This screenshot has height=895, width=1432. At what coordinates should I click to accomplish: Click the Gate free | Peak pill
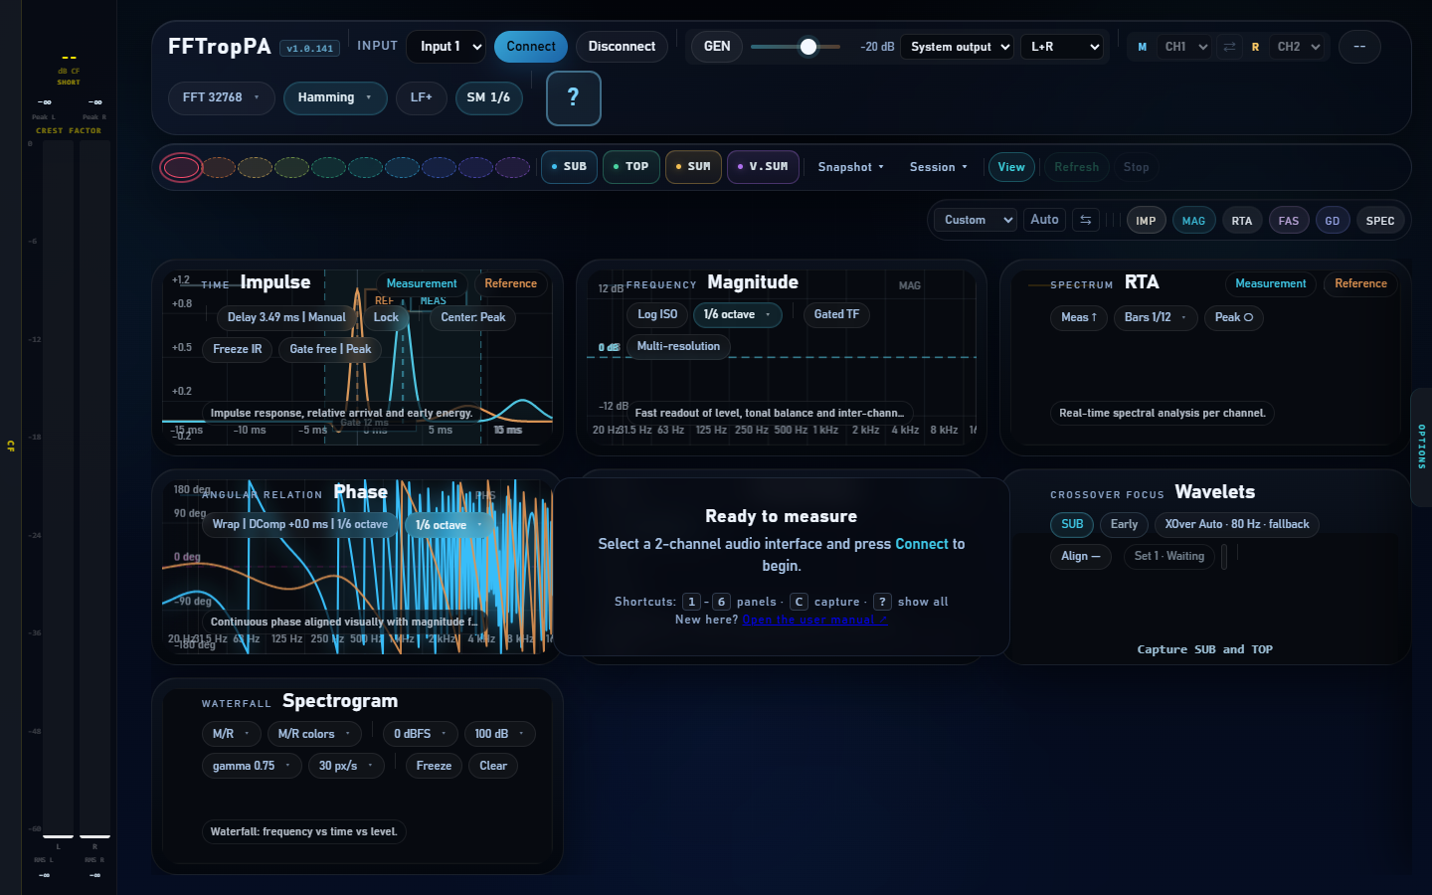(330, 349)
